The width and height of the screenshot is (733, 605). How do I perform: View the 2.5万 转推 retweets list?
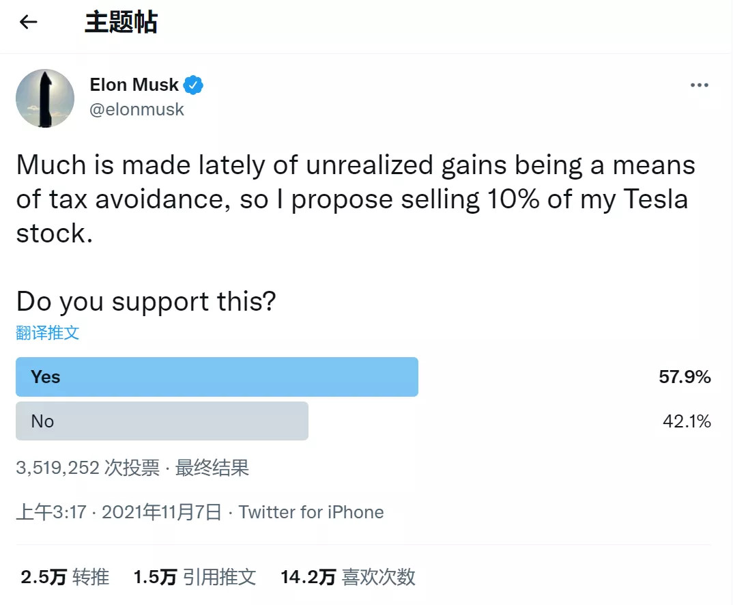coord(65,577)
